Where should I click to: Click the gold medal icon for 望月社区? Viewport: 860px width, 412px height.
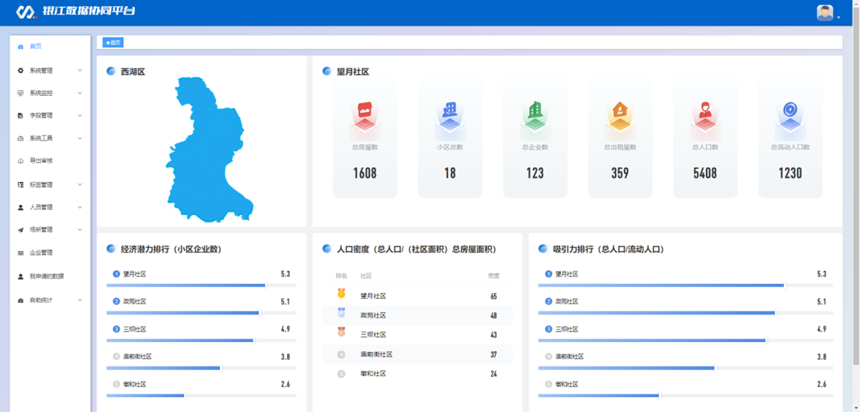point(342,294)
